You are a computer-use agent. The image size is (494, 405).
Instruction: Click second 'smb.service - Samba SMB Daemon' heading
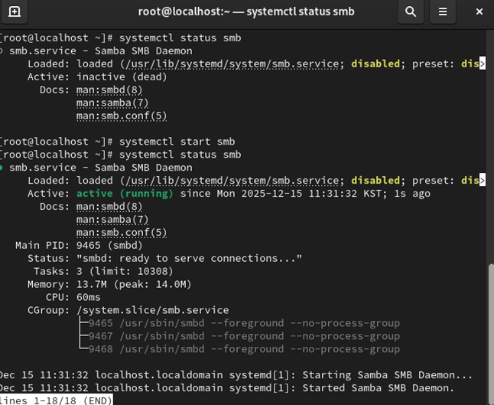[101, 168]
